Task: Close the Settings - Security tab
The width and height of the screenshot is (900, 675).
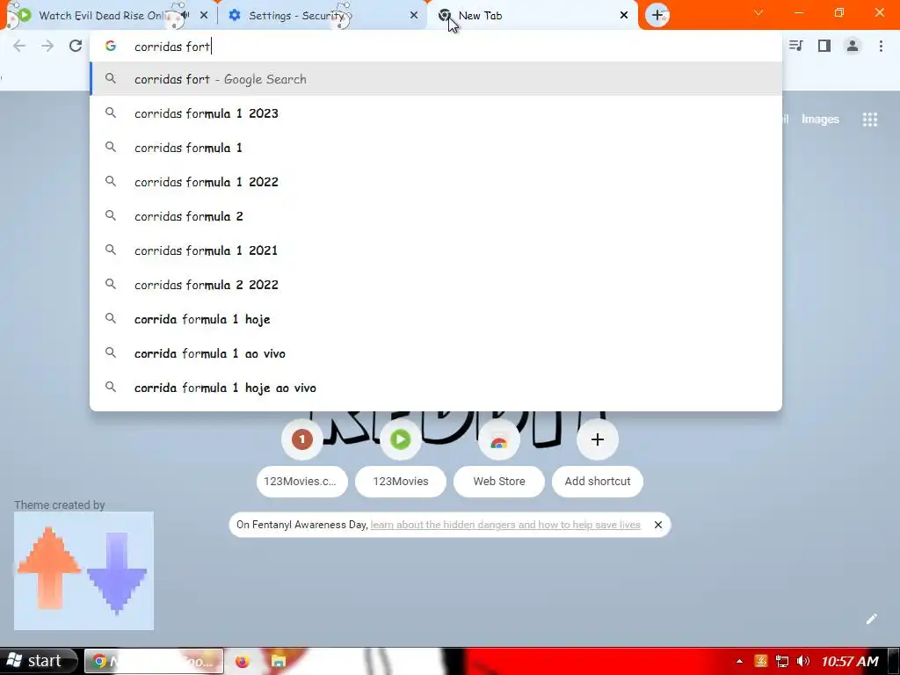Action: pos(414,16)
